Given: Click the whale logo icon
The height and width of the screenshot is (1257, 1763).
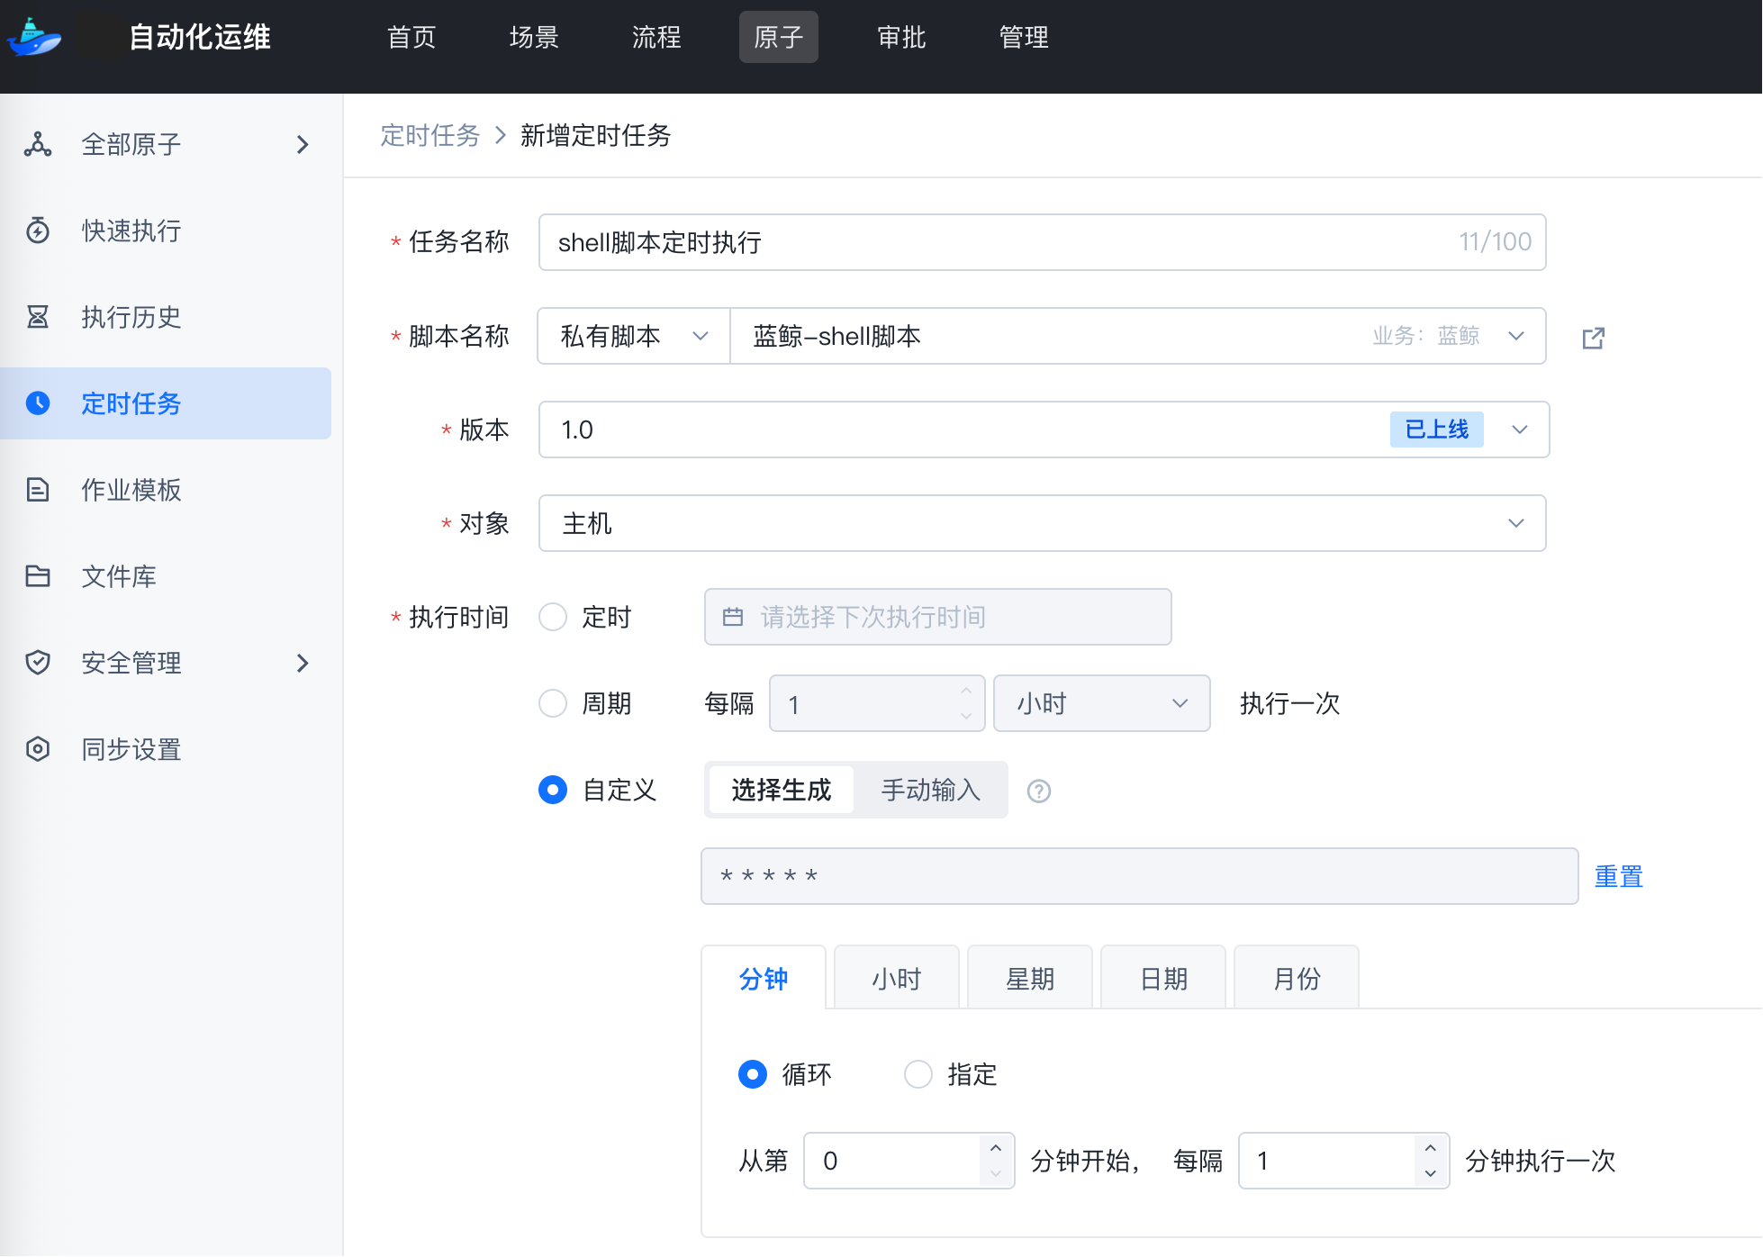Looking at the screenshot, I should pos(34,38).
